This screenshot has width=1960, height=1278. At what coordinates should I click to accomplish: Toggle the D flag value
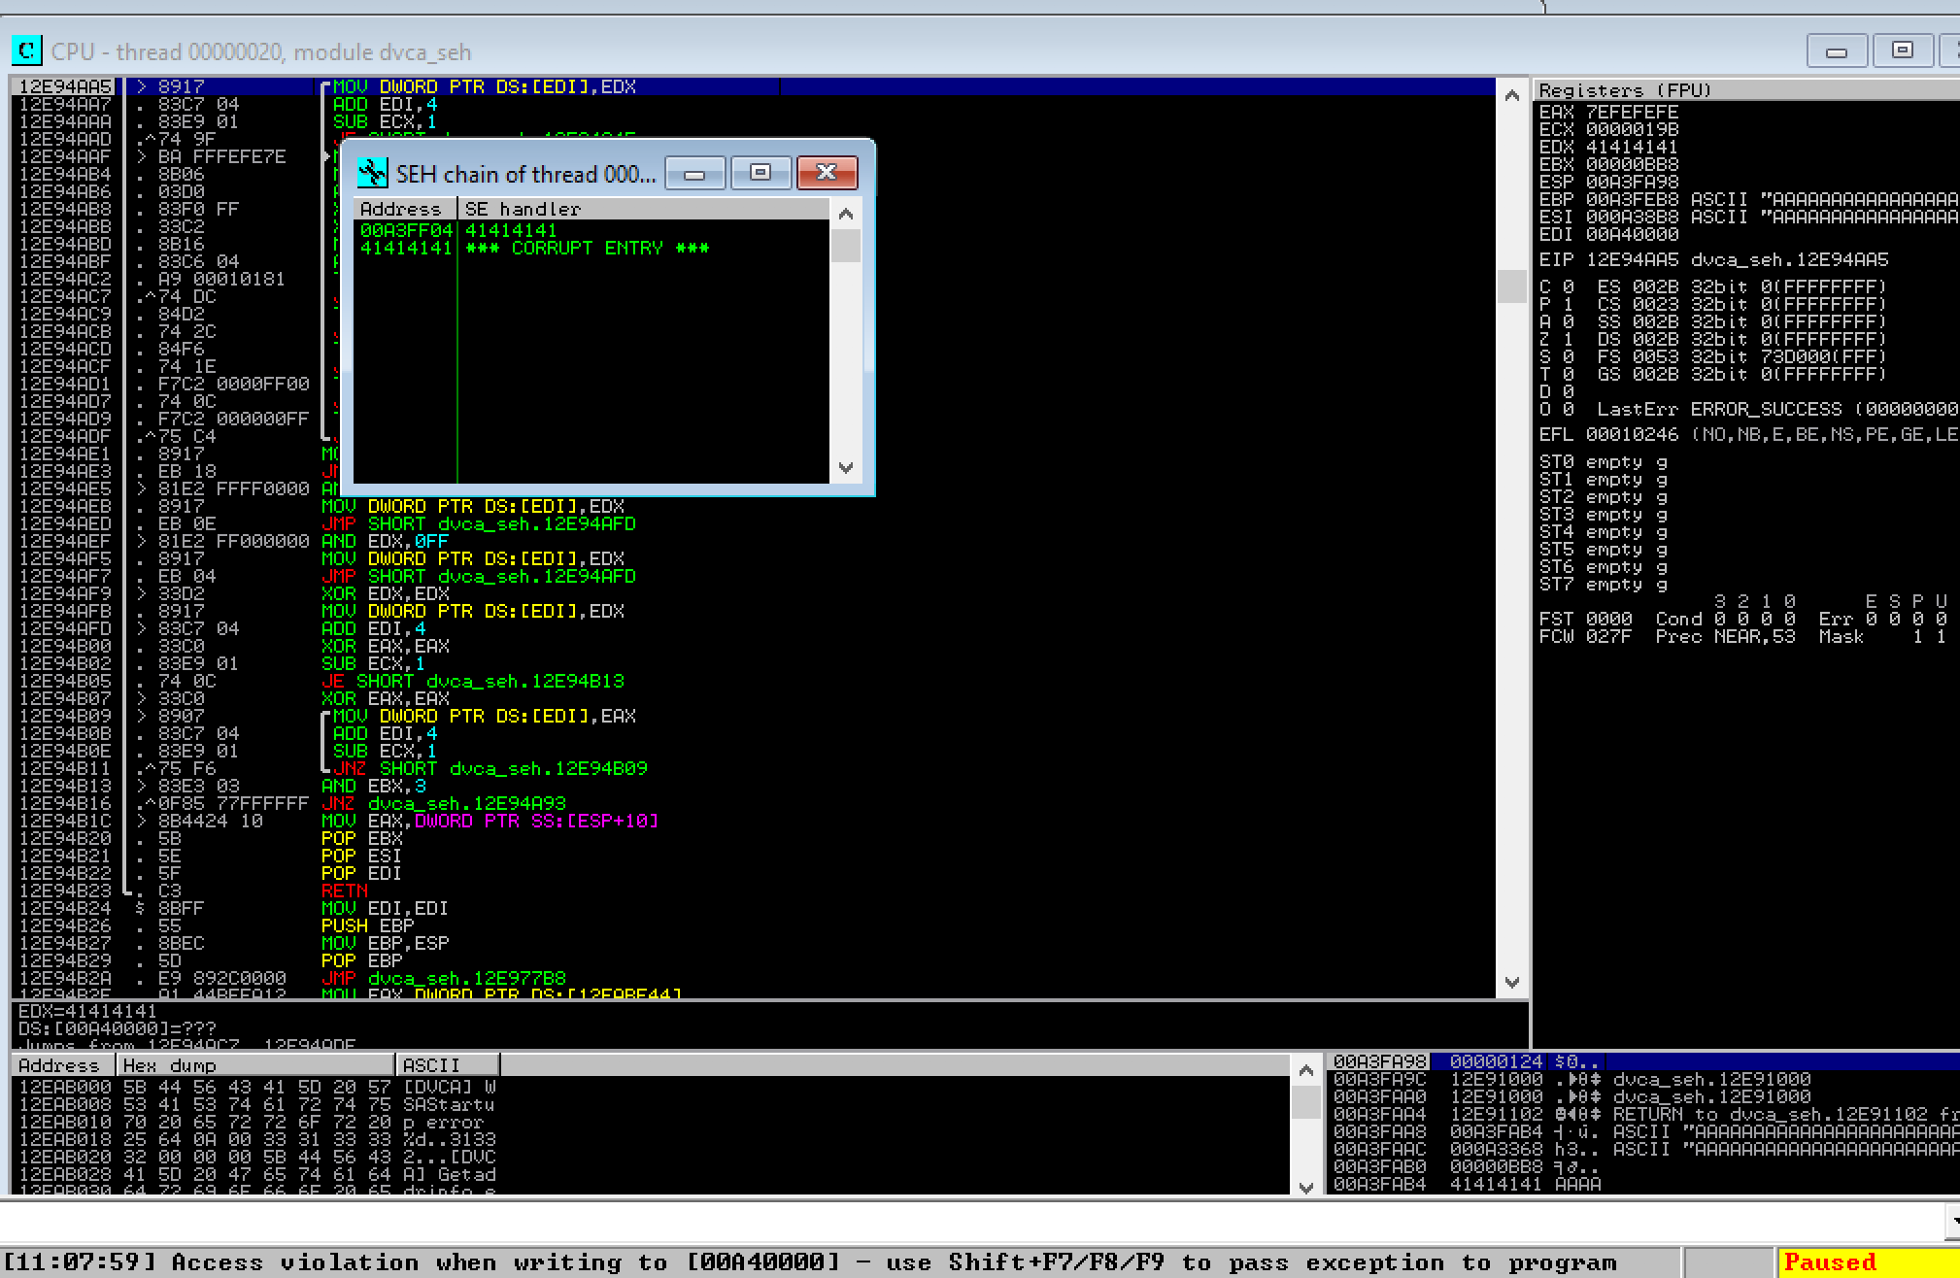[1569, 391]
